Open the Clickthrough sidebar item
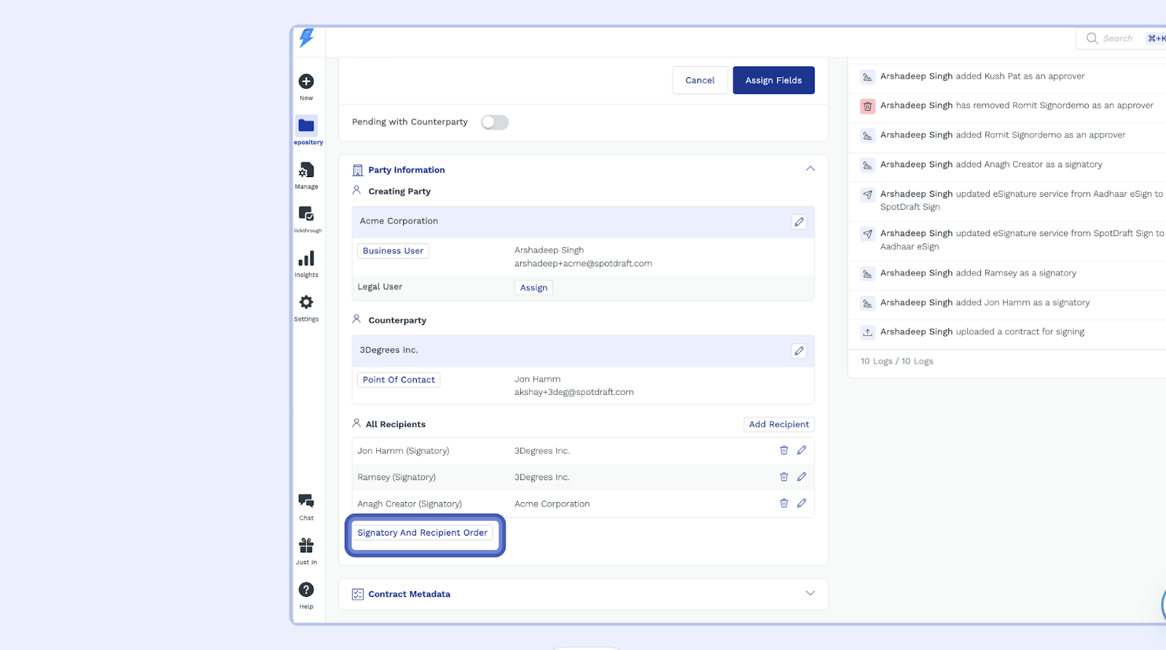Viewport: 1166px width, 650px height. [x=306, y=215]
